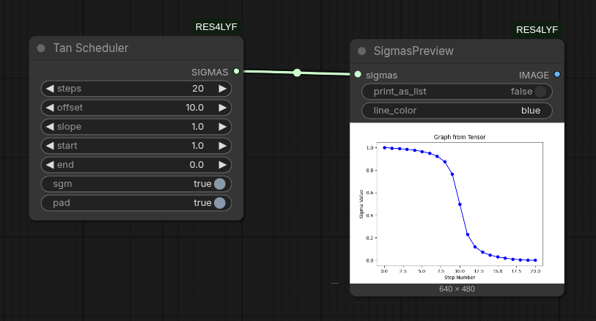Increase steps value with right arrow
The height and width of the screenshot is (321, 596).
(222, 89)
